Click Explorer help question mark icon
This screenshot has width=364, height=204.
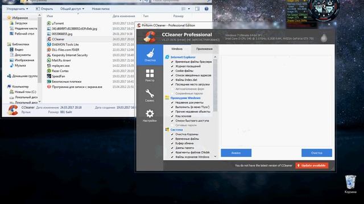(x=206, y=9)
